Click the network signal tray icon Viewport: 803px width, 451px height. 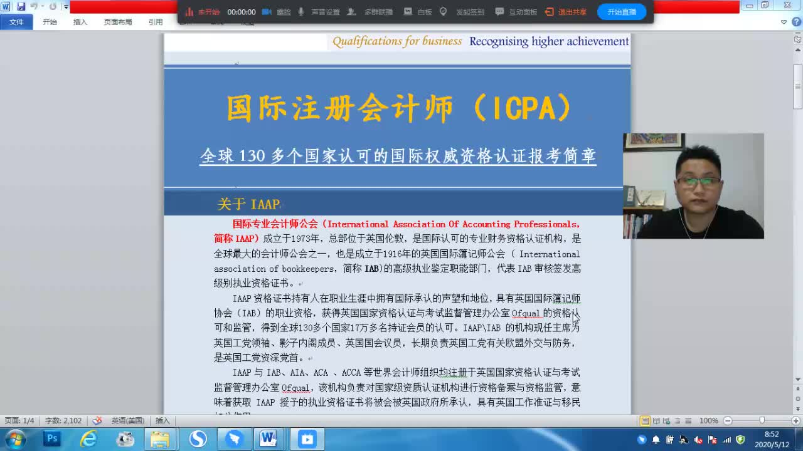point(727,440)
